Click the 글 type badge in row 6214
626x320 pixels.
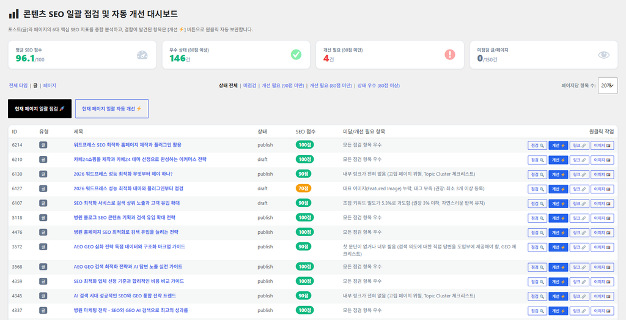point(43,145)
